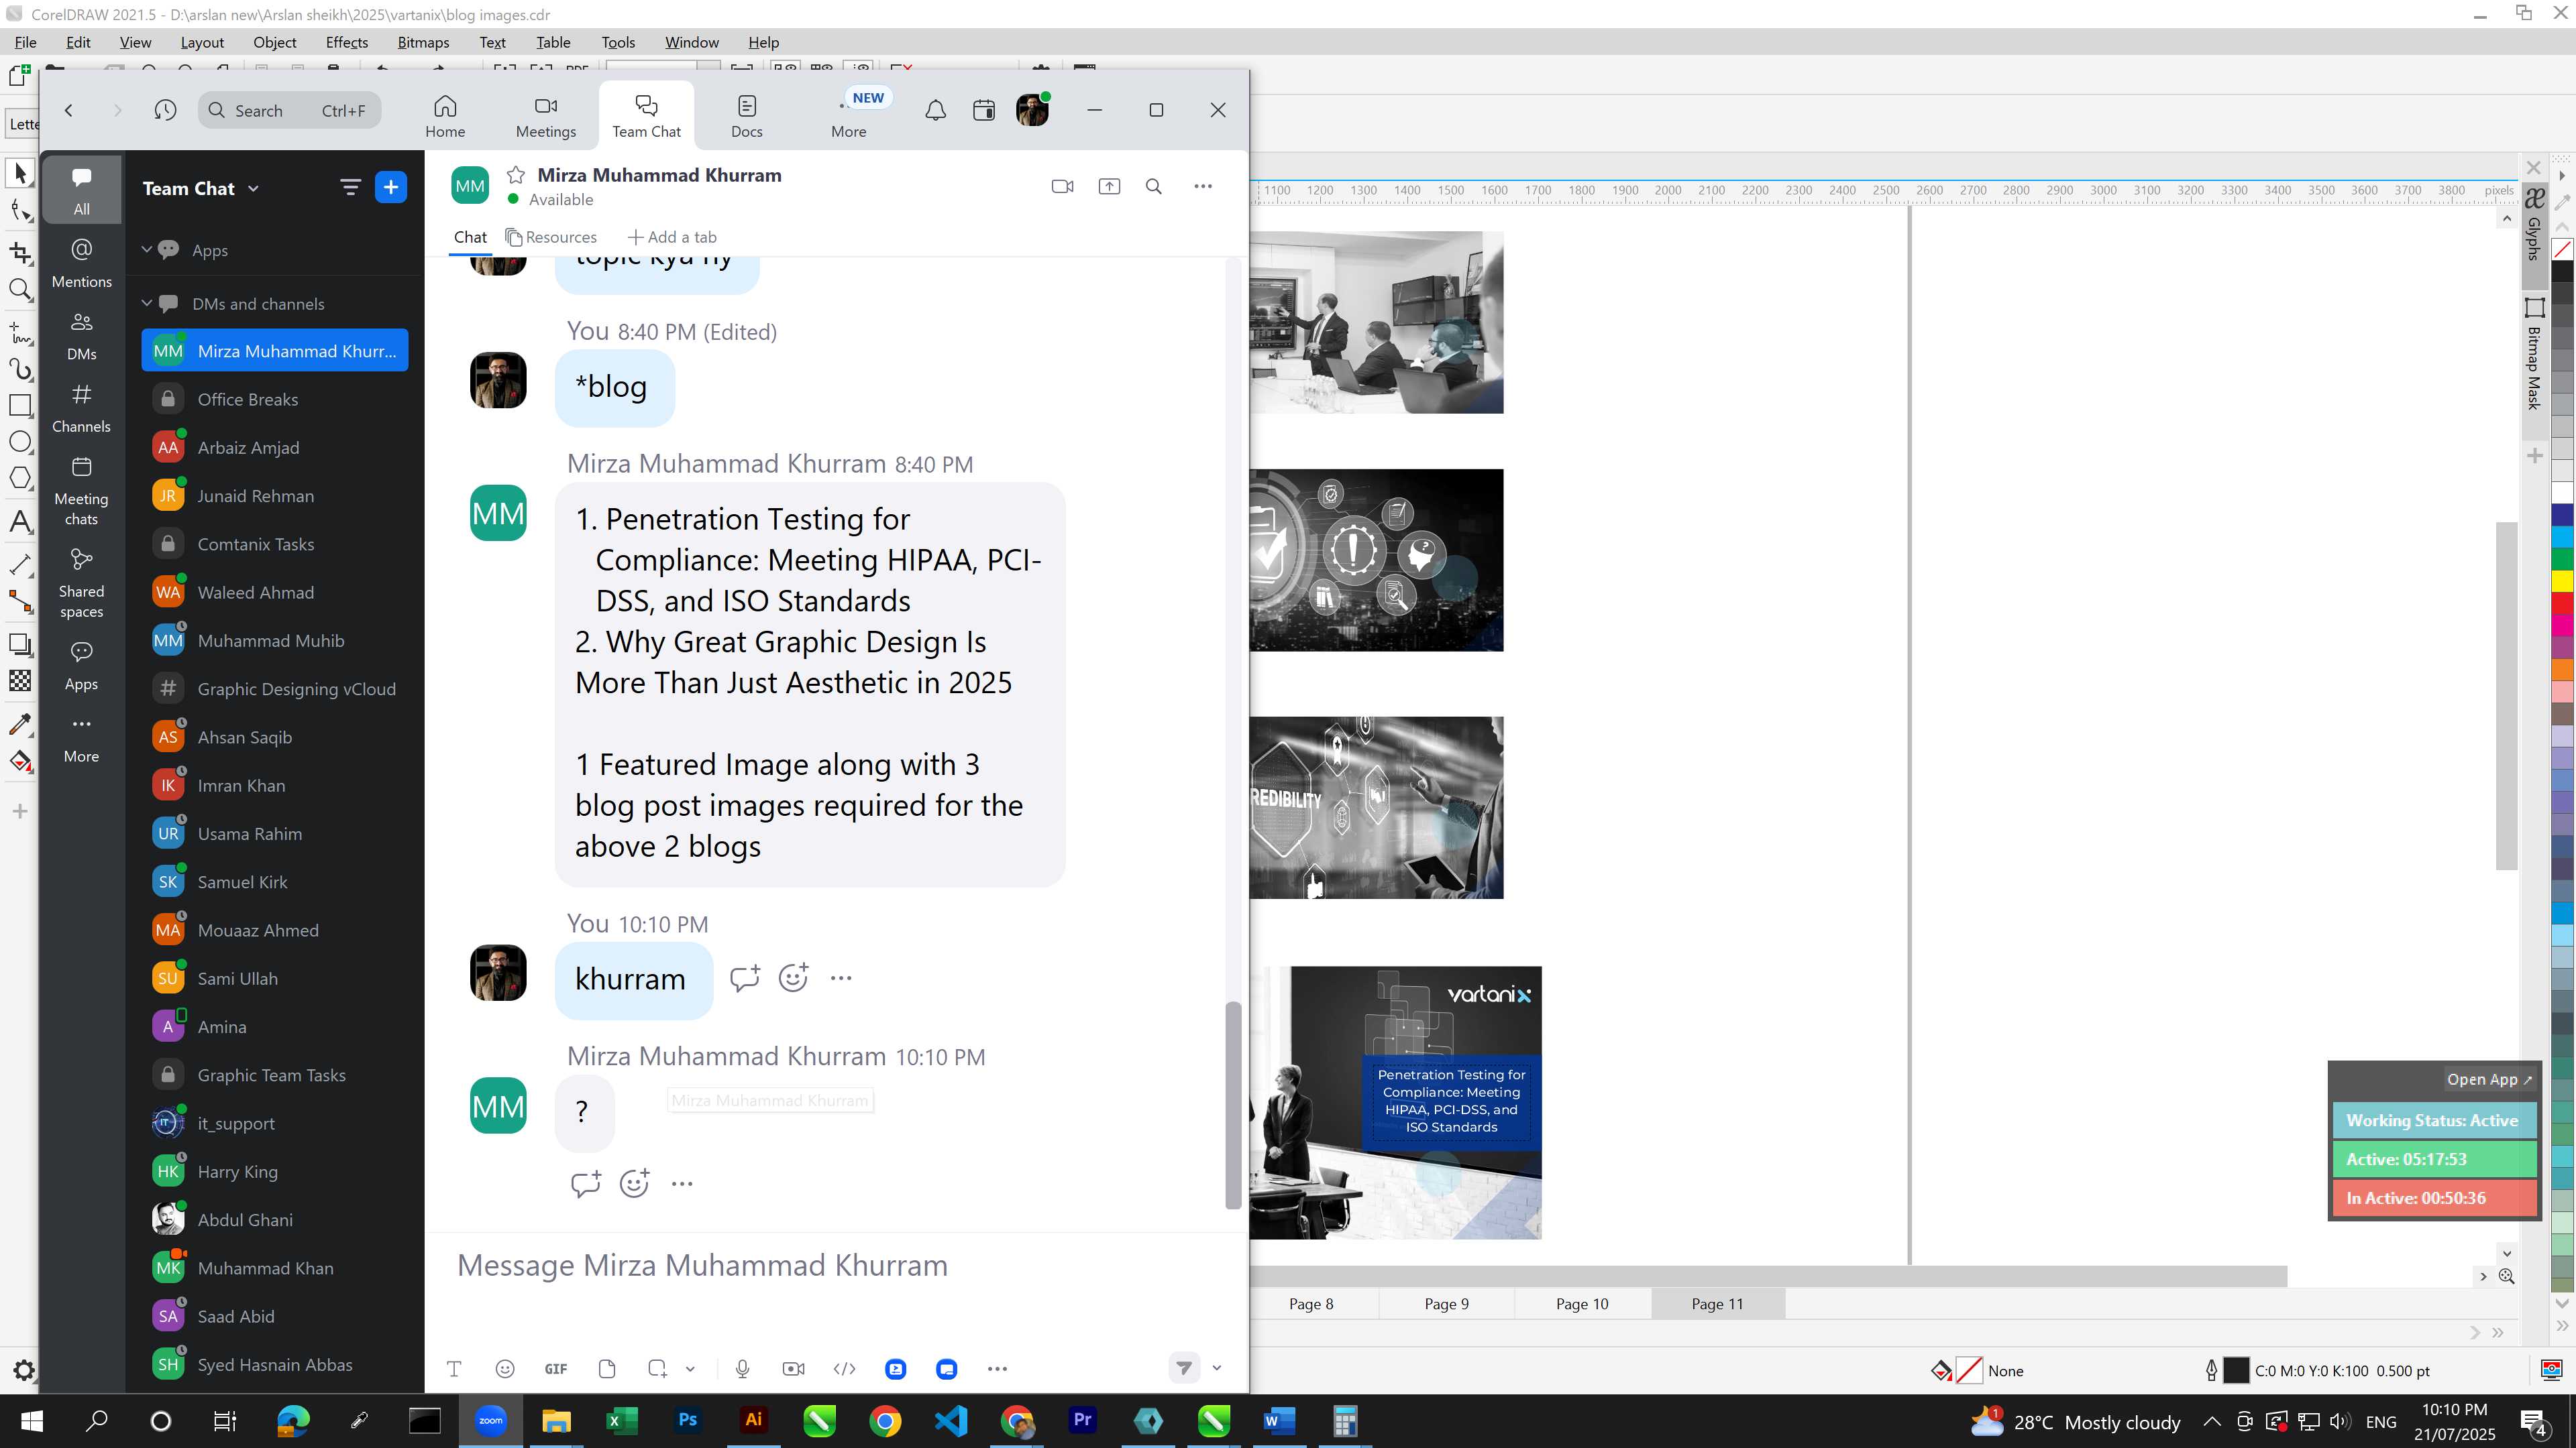This screenshot has height=1448, width=2576.
Task: Select the CorelDRAW Zoom tool
Action: [x=20, y=290]
